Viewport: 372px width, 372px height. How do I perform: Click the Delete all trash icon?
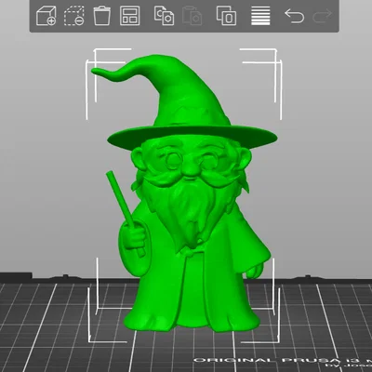tap(102, 16)
